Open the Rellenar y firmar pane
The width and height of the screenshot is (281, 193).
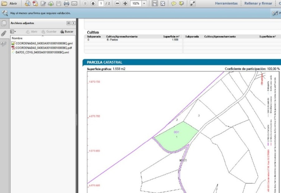coord(258,3)
